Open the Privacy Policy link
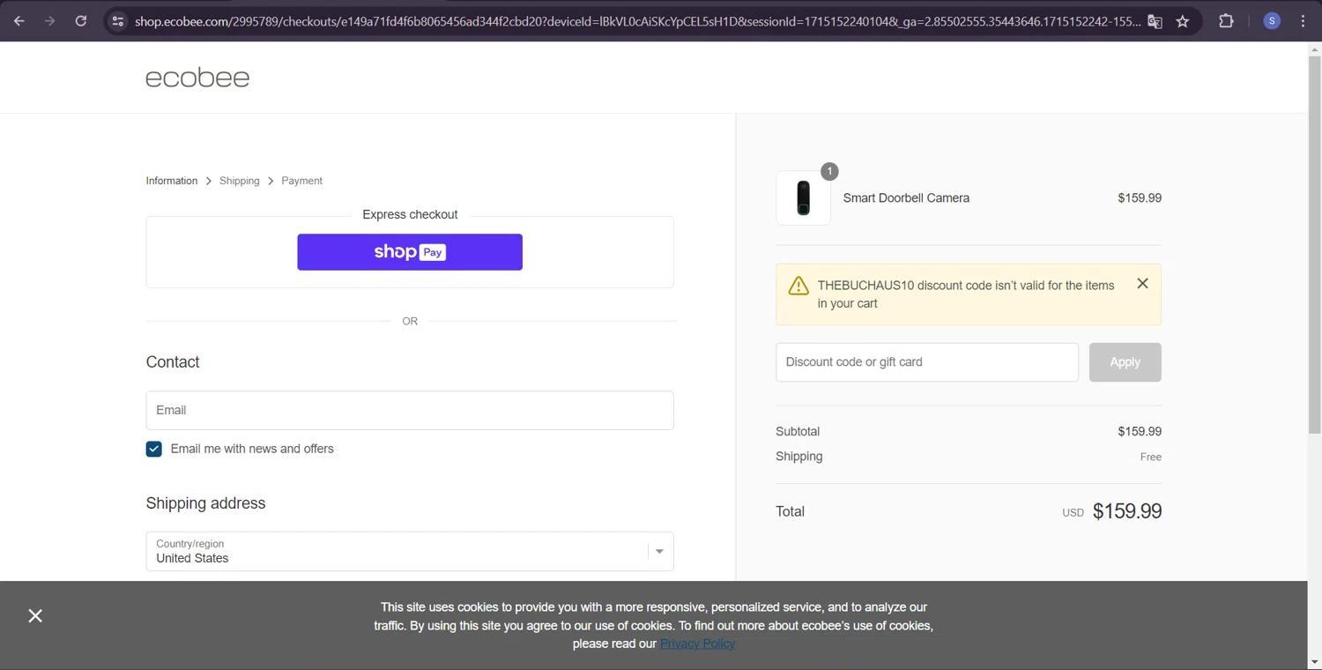The image size is (1322, 670). 697,644
